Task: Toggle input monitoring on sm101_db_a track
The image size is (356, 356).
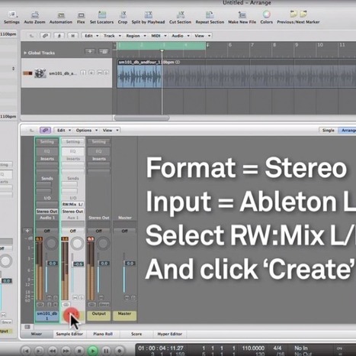Action: pyautogui.click(x=83, y=73)
